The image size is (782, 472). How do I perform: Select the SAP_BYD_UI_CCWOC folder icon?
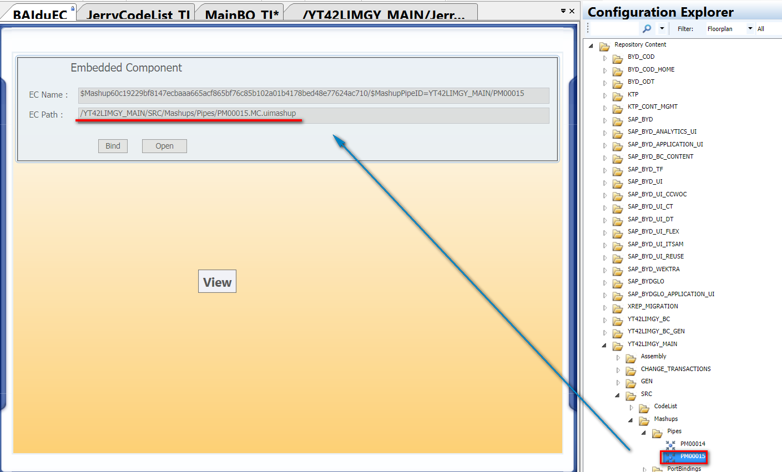point(618,196)
